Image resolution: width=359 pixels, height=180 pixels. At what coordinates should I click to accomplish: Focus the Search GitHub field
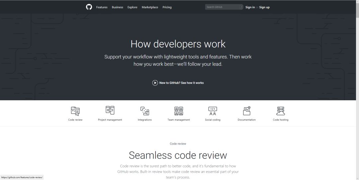(x=224, y=7)
